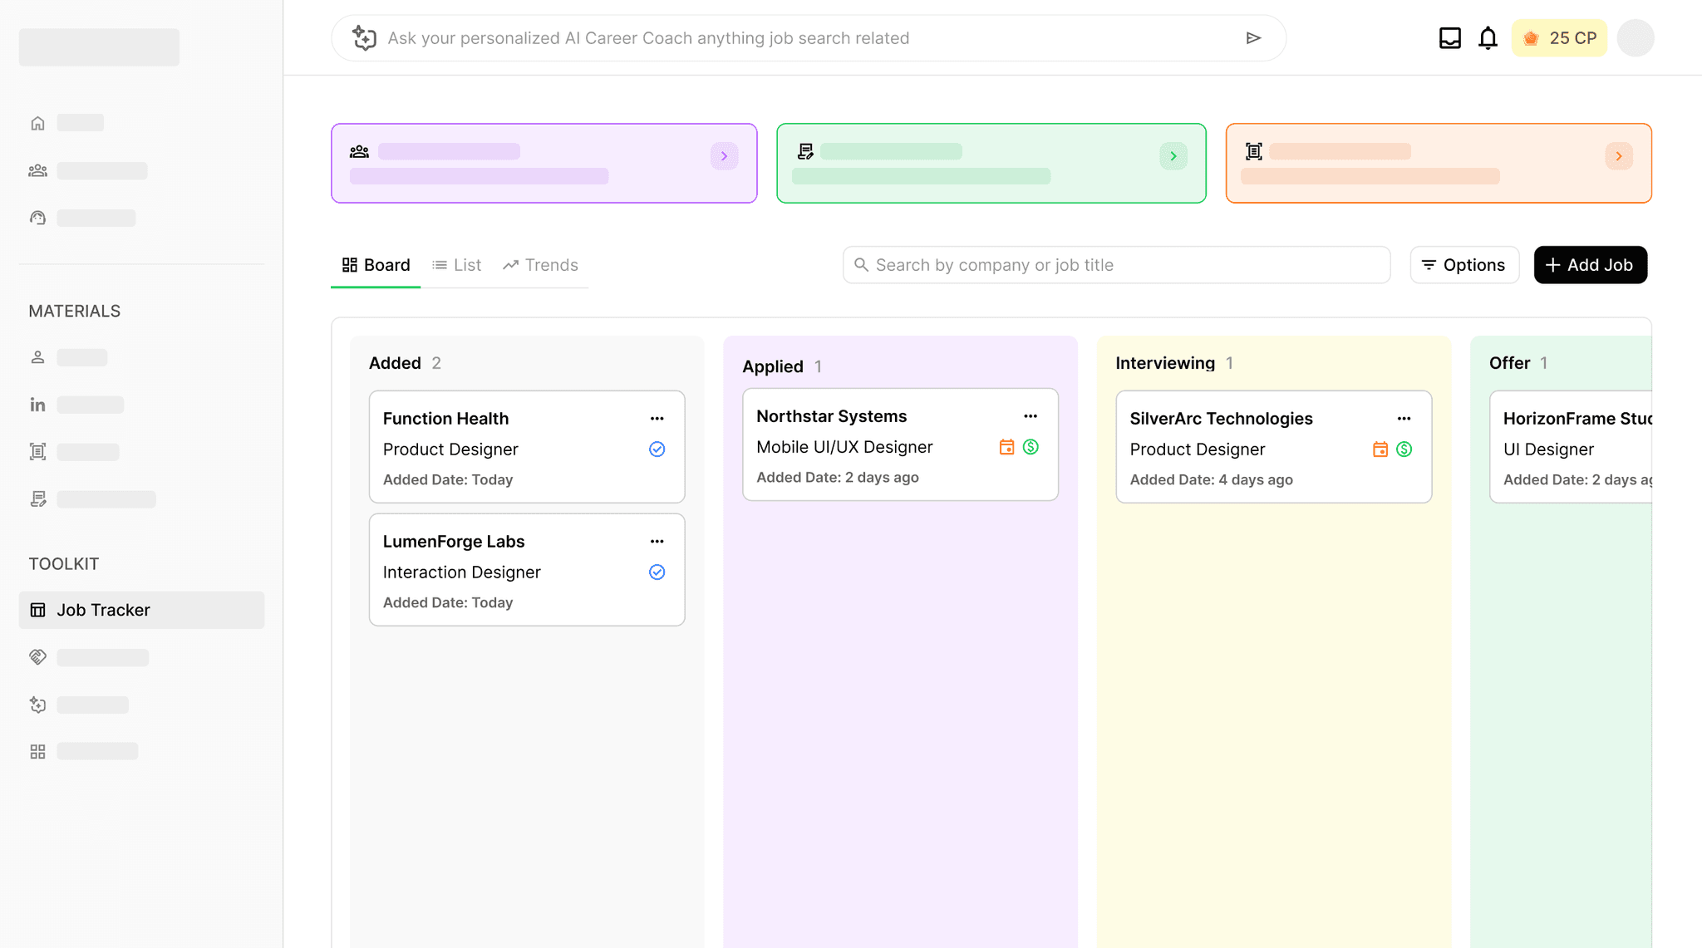Switch to the Trends tab
This screenshot has width=1702, height=948.
[x=541, y=265]
